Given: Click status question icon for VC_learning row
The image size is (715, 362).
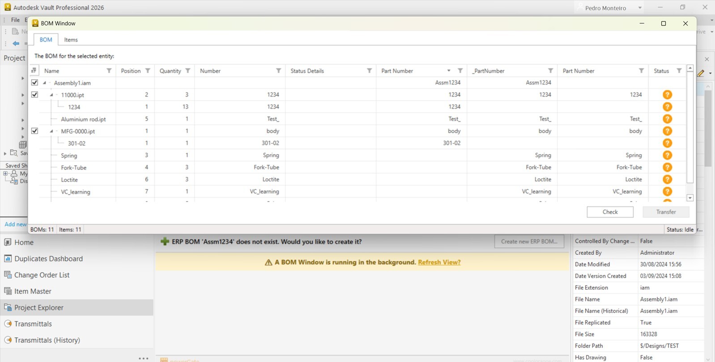Looking at the screenshot, I should 667,191.
